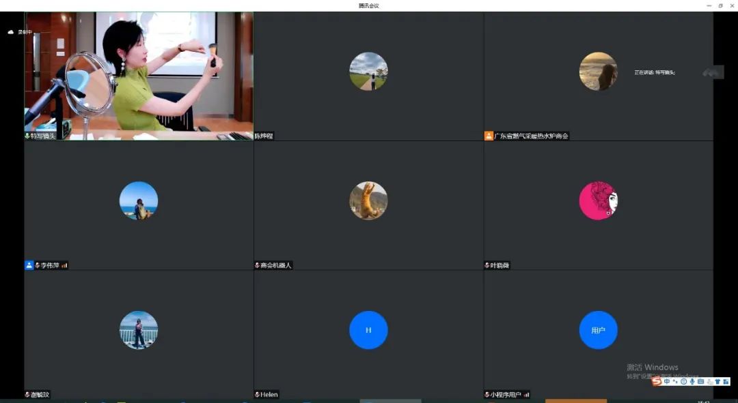Click the green microphone icon beside 特写镜头

pyautogui.click(x=27, y=136)
